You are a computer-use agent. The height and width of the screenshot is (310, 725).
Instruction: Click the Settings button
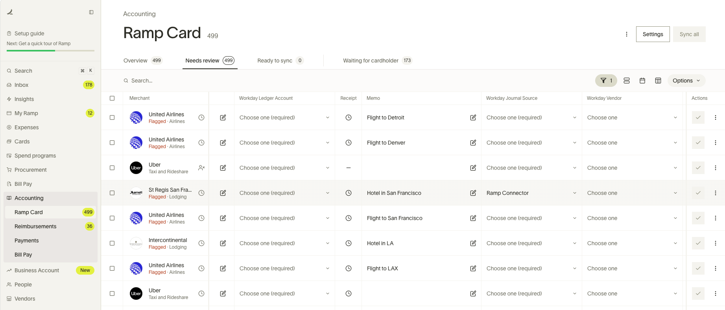point(653,34)
